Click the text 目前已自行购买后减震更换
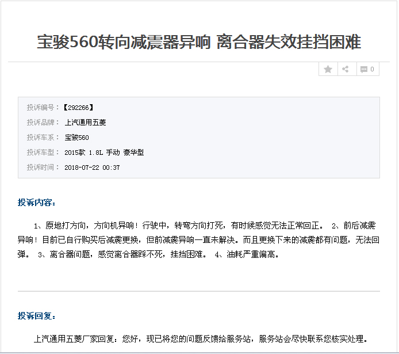The height and width of the screenshot is (354, 399). point(90,239)
